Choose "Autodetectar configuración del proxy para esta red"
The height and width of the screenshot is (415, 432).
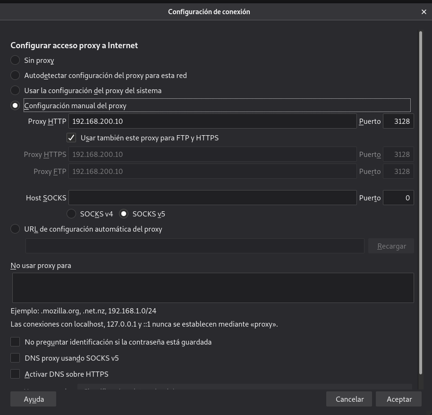click(15, 75)
